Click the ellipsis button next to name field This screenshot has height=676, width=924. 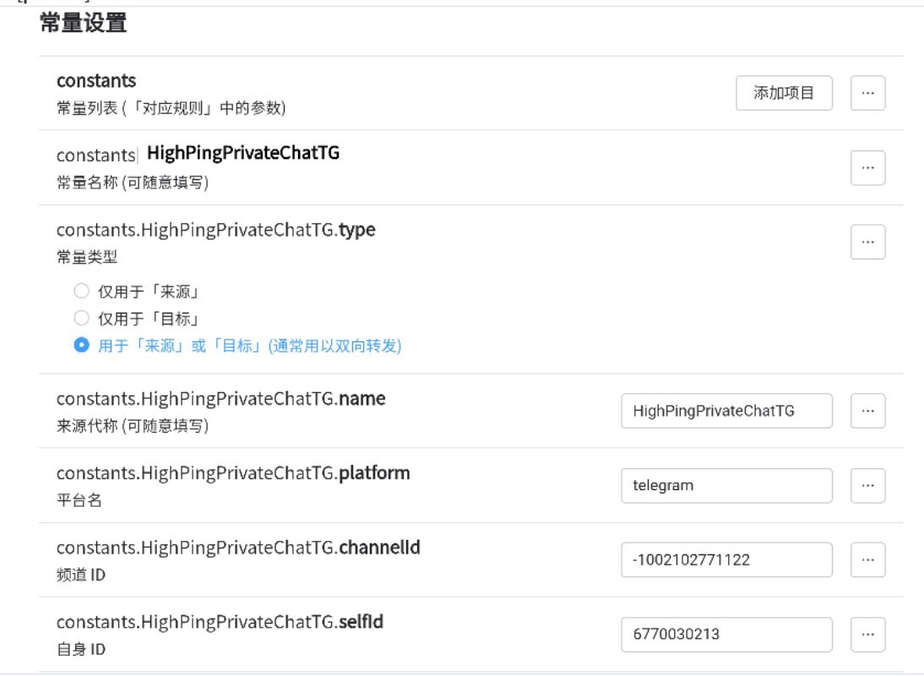(867, 411)
